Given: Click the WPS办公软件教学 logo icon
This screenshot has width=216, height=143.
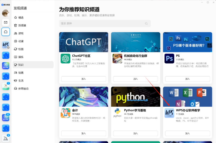Looking at the screenshot, I should click(169, 113).
